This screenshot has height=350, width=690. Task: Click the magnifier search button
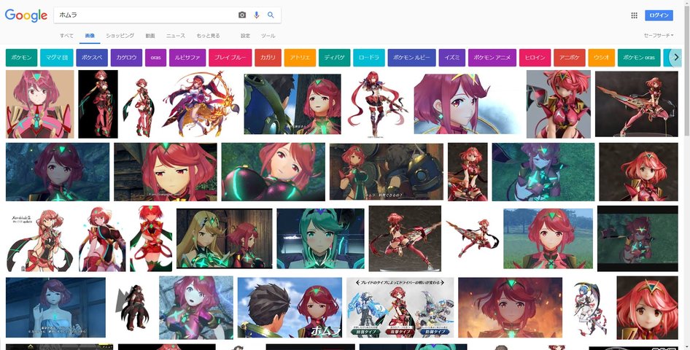pyautogui.click(x=271, y=15)
